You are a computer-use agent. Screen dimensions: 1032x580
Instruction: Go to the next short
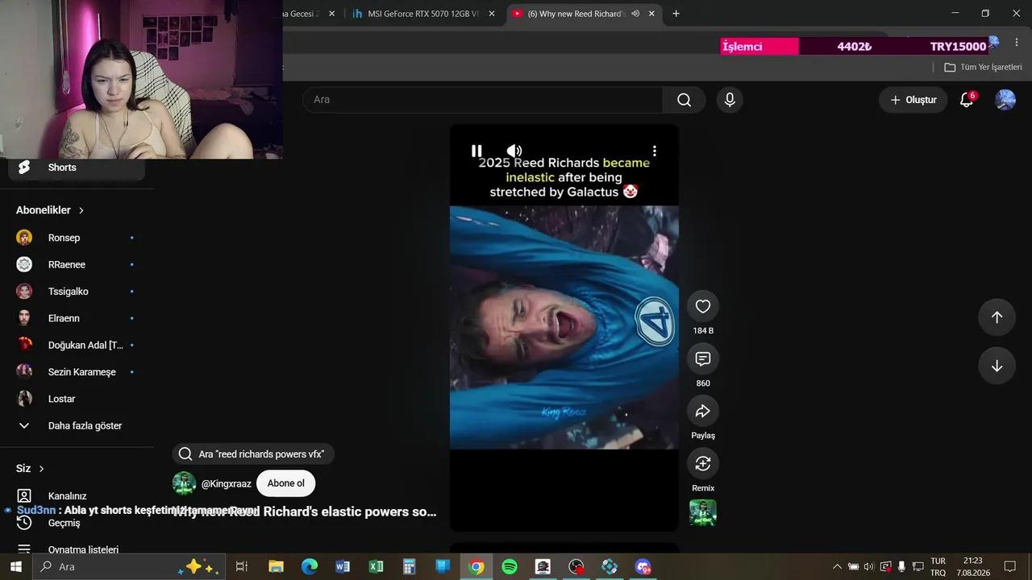pos(997,366)
